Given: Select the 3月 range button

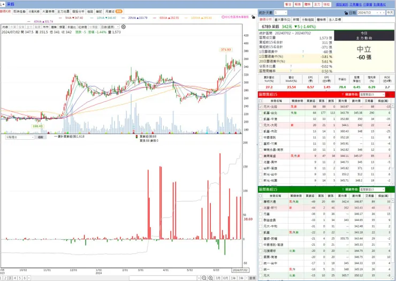Looking at the screenshot, I should 218,278.
